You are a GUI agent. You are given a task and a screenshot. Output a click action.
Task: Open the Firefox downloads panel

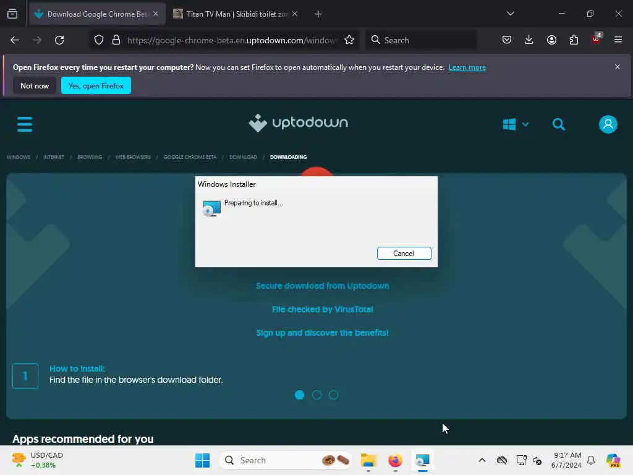529,40
